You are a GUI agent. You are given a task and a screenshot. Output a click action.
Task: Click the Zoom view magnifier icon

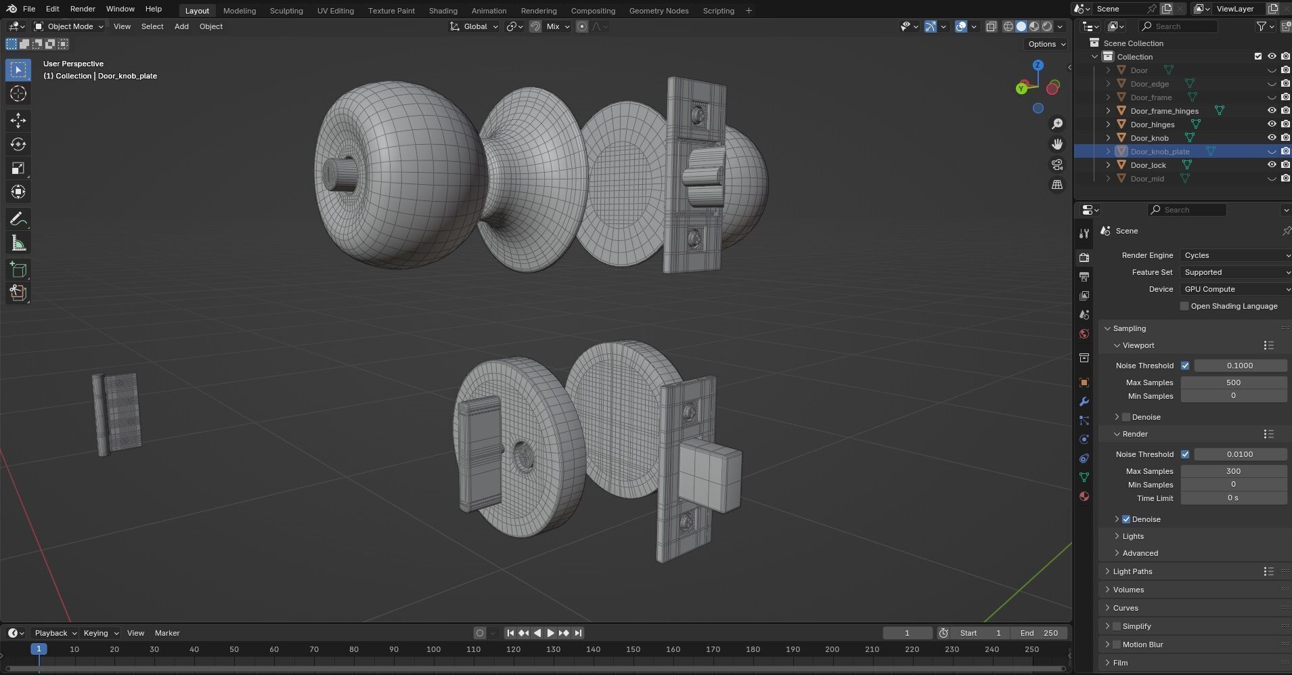click(1057, 124)
